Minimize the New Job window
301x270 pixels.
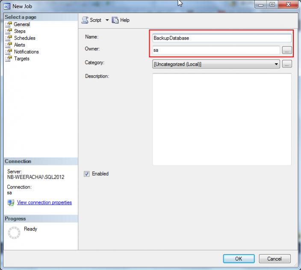coord(261,5)
